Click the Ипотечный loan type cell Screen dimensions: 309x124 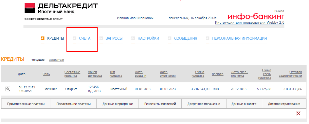click(119, 89)
